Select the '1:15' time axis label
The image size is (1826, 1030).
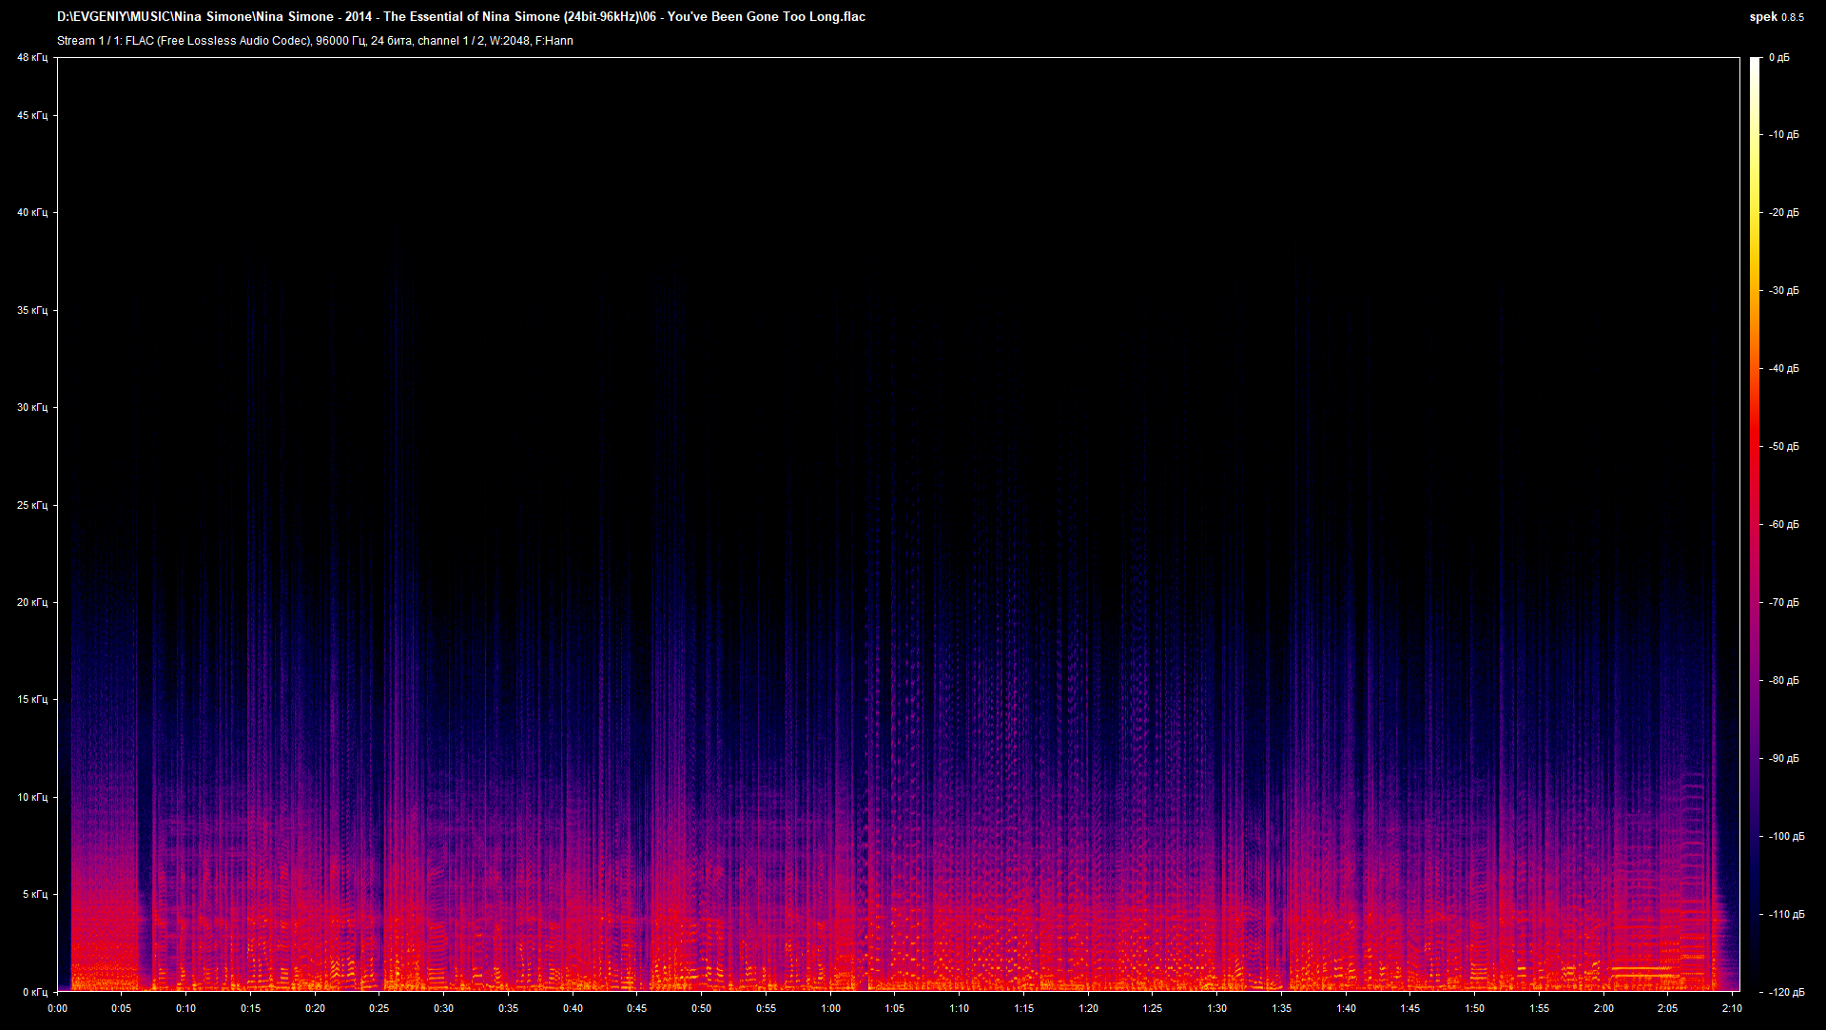coord(1023,1008)
